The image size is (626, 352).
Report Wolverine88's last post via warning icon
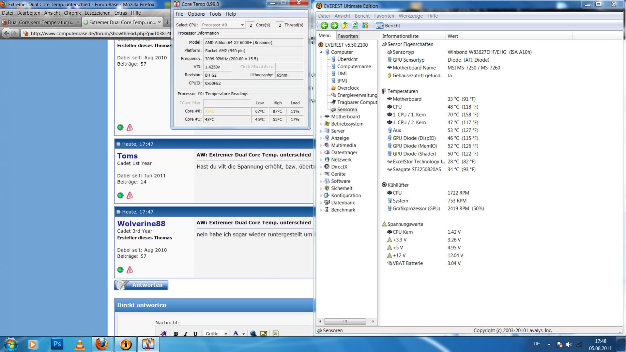tap(130, 270)
